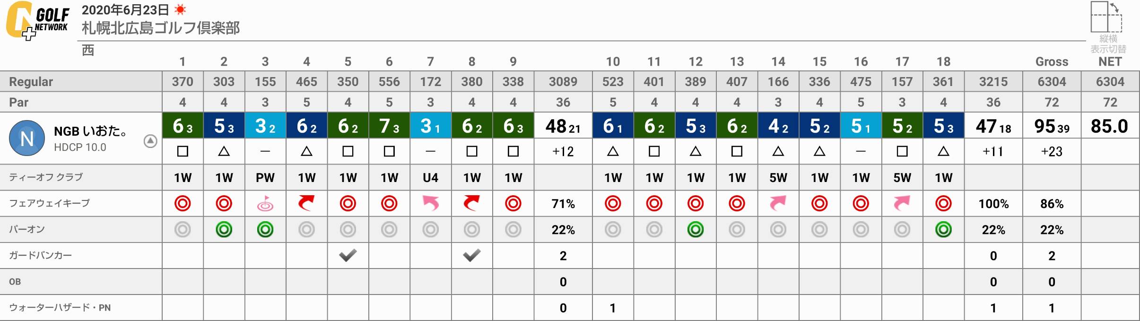The width and height of the screenshot is (1140, 321).
Task: Click hole 7 pink left arrow icon
Action: tap(430, 203)
